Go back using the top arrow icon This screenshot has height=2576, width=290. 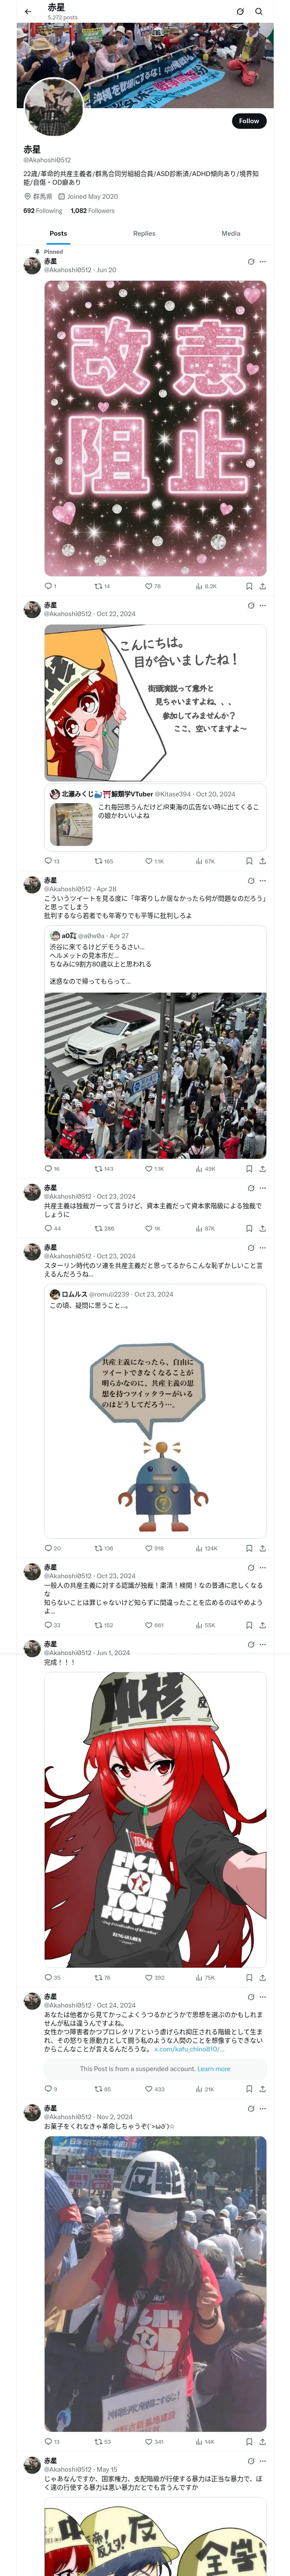(x=28, y=12)
